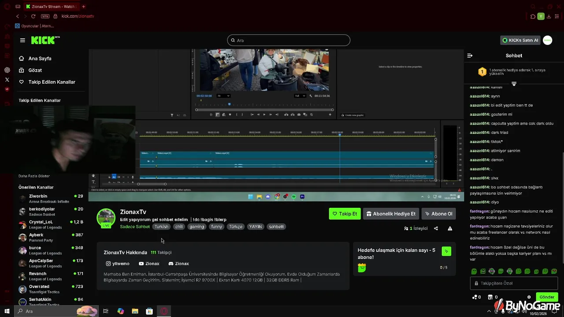The width and height of the screenshot is (564, 317).
Task: Open the Revanch recommended channel
Action: click(51, 276)
